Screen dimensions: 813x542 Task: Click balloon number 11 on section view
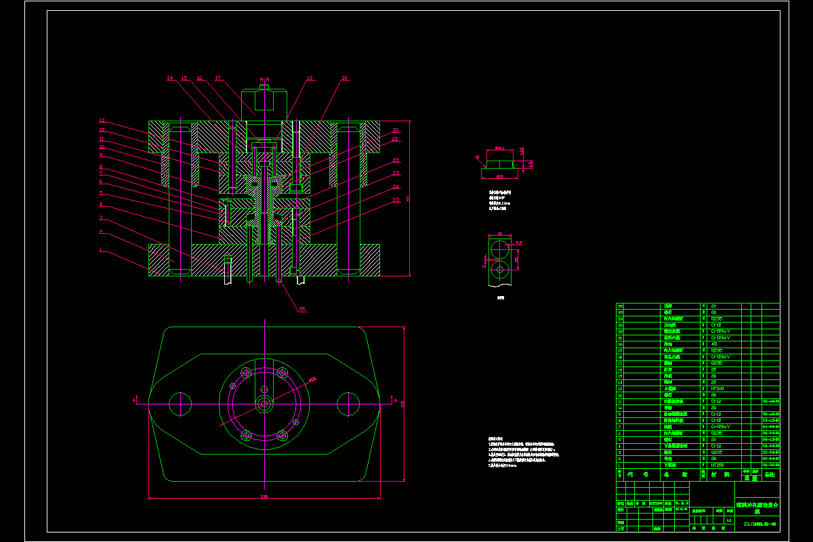(x=102, y=139)
